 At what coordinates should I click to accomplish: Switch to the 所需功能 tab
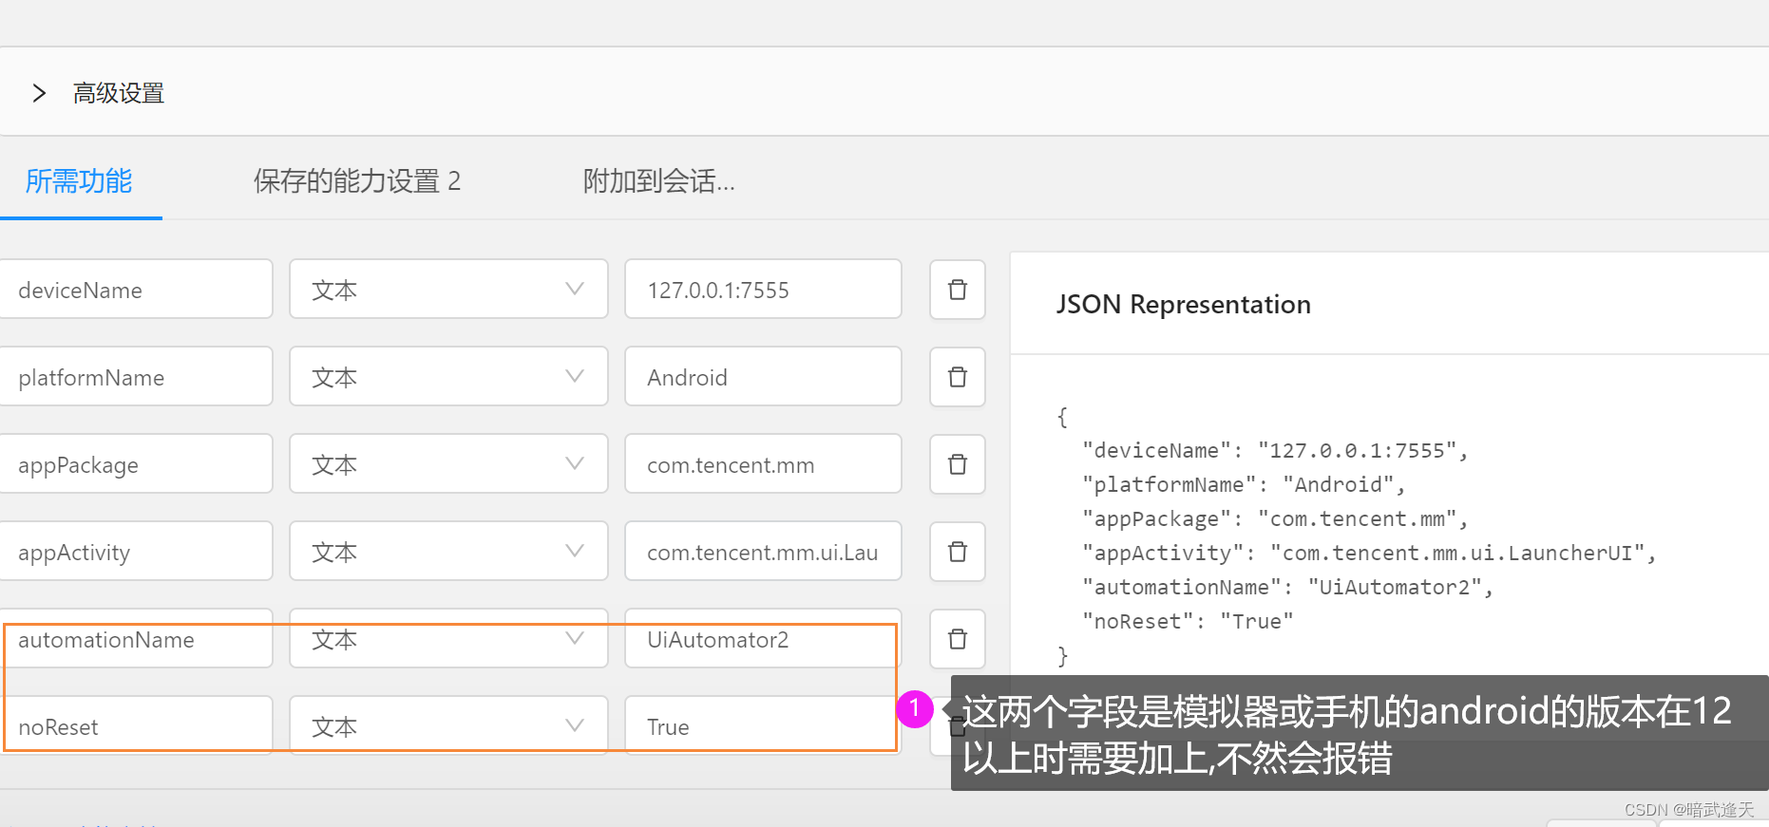click(79, 181)
